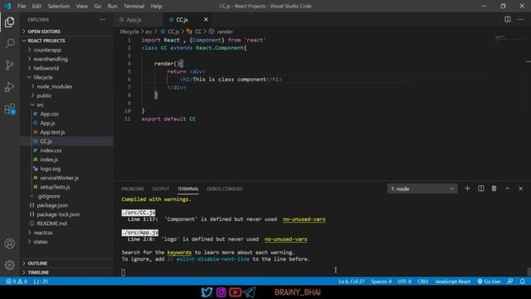Kill the terminal with trash icon

[x=494, y=189]
